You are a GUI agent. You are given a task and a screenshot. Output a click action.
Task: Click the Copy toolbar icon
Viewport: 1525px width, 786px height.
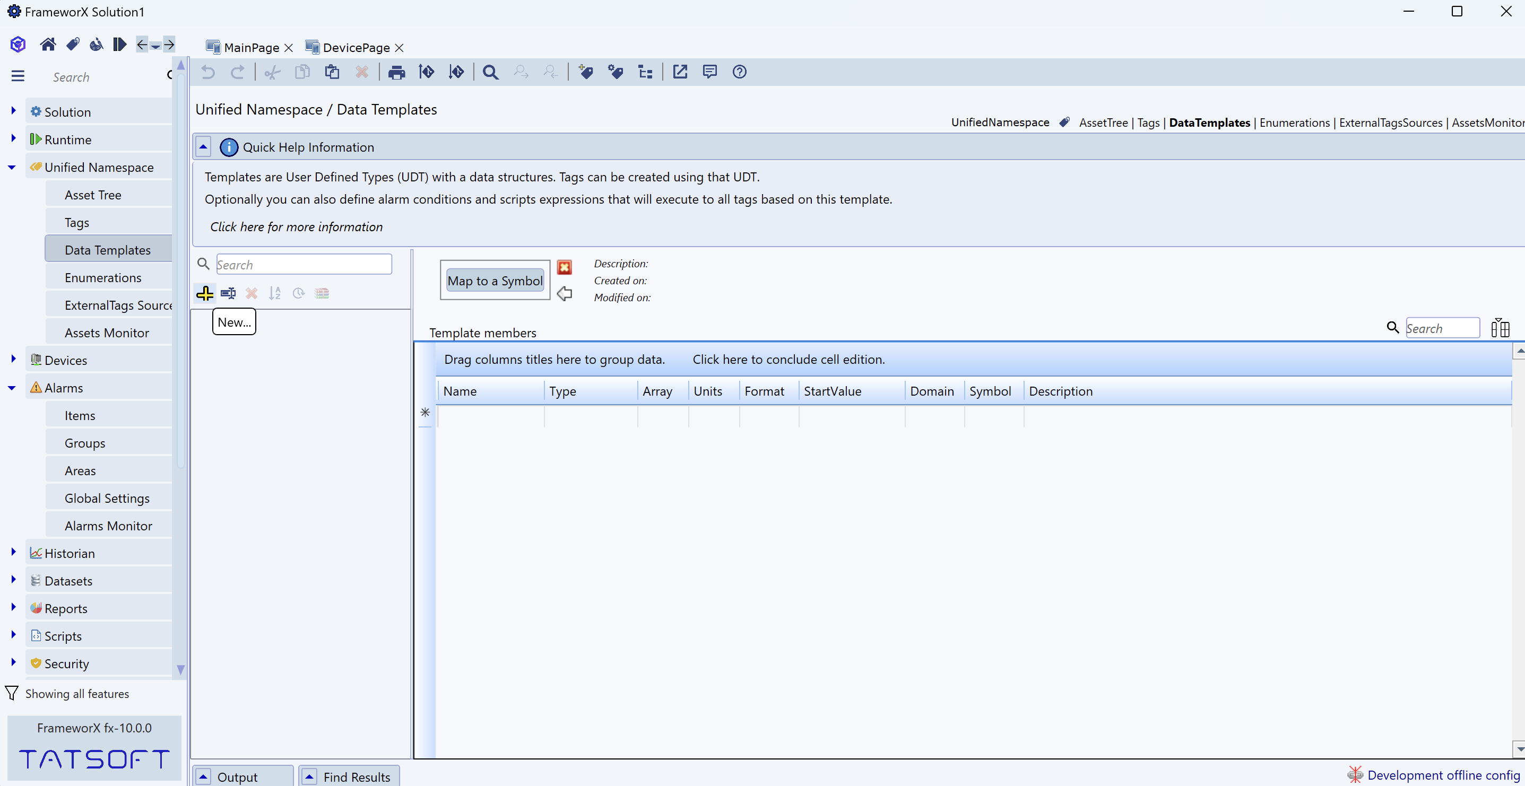302,72
